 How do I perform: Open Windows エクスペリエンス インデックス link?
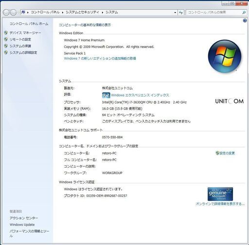[x=140, y=95]
